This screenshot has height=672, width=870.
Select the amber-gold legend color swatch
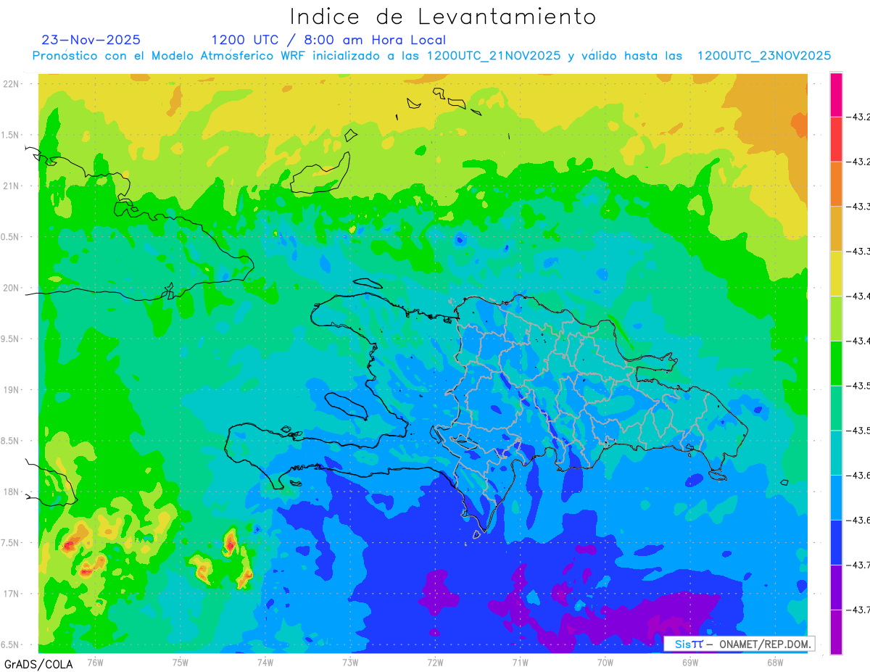(x=836, y=228)
